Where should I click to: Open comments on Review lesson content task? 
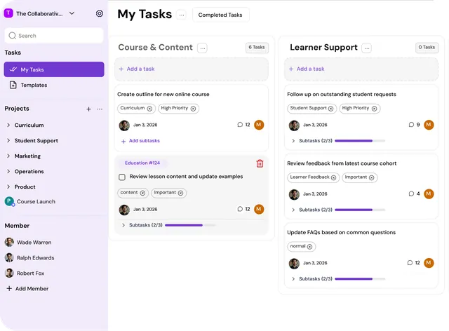tap(243, 209)
